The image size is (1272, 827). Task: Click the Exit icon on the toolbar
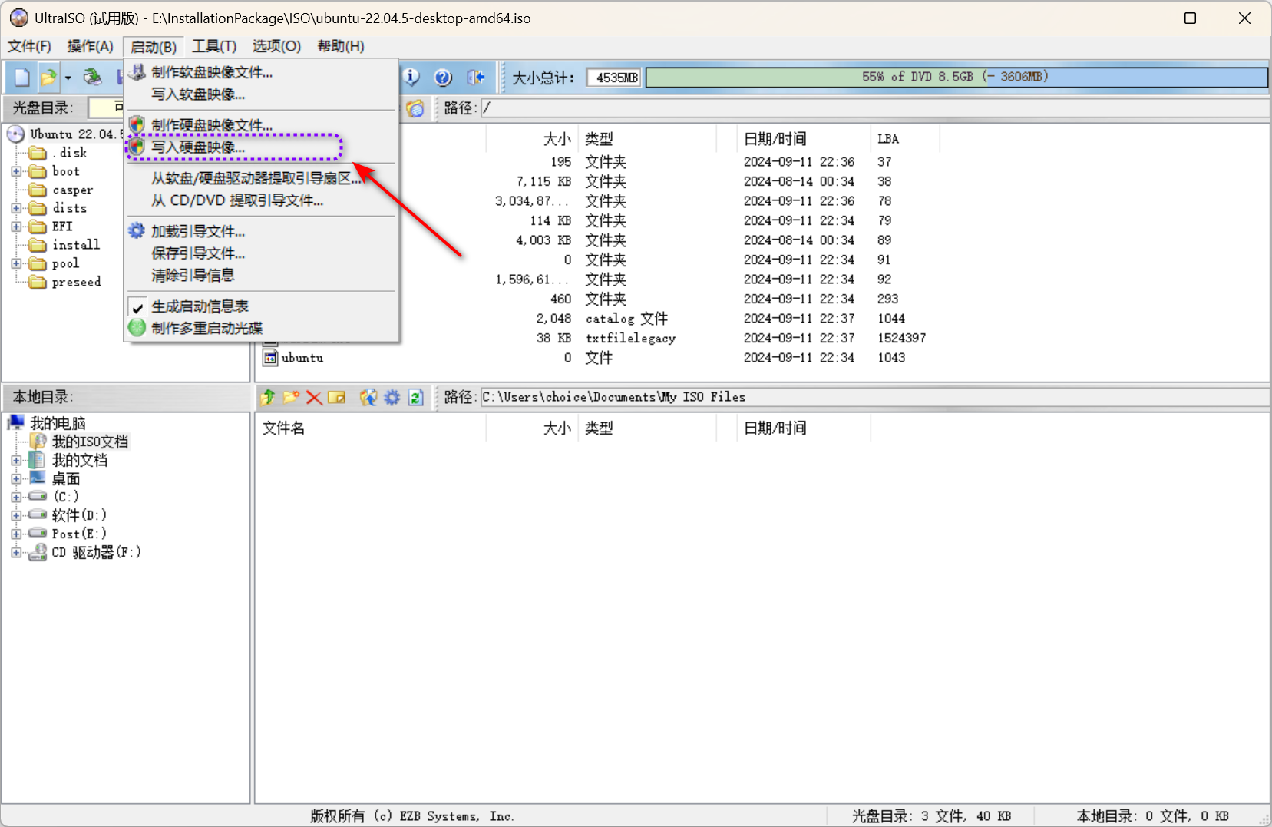(476, 77)
